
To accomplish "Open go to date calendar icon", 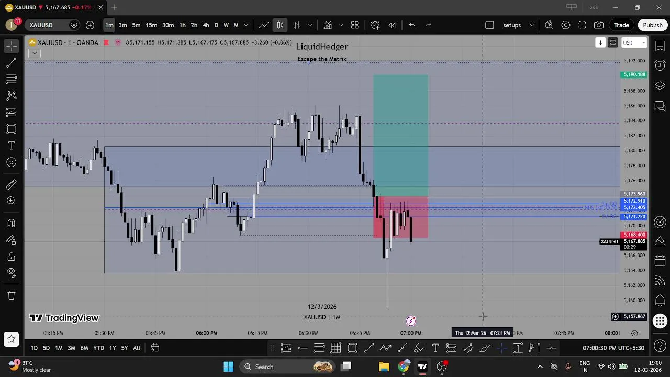I will click(155, 348).
